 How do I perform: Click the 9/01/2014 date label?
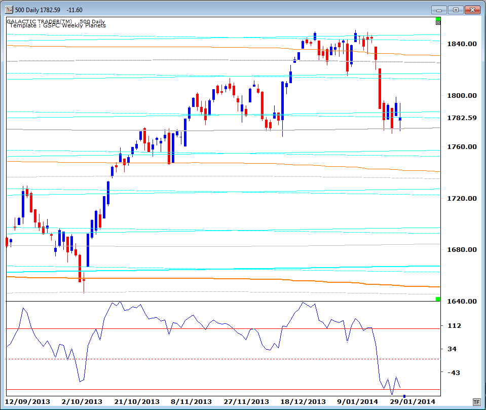357,401
